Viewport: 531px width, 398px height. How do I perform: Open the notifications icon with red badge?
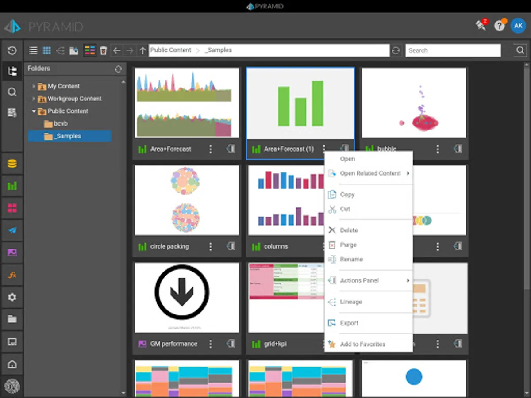pyautogui.click(x=481, y=25)
